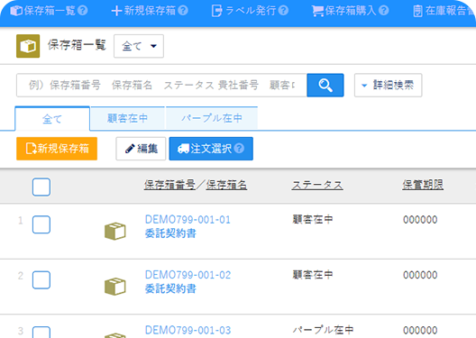The image size is (476, 338).
Task: Click the gold box icon beside 保存箱一覧 title
Action: click(28, 46)
